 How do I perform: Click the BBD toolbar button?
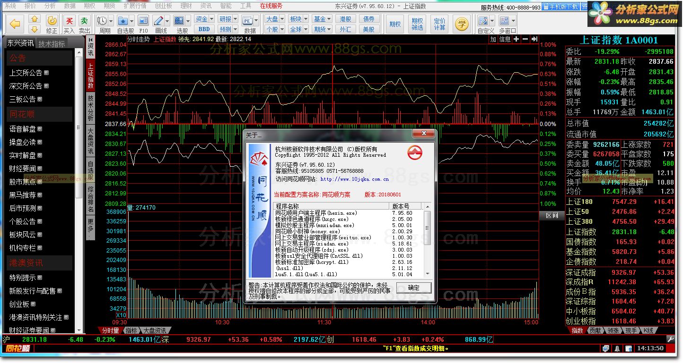(x=204, y=29)
